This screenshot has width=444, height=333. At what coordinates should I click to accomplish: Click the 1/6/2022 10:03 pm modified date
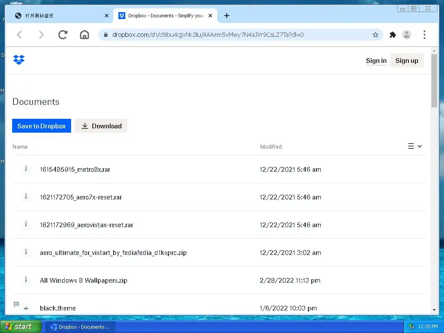pos(288,308)
